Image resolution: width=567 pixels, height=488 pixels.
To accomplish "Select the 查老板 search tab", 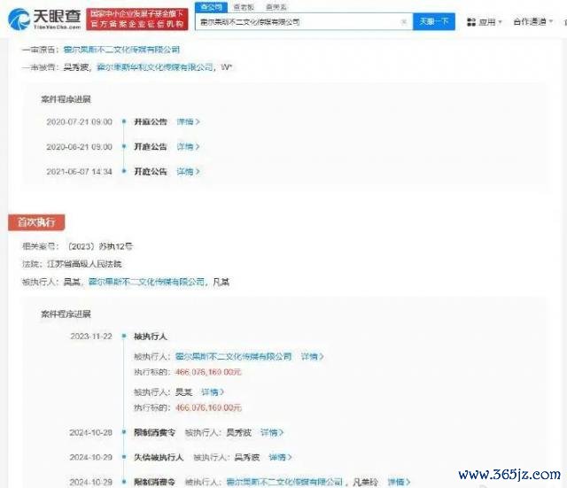I will (x=244, y=7).
